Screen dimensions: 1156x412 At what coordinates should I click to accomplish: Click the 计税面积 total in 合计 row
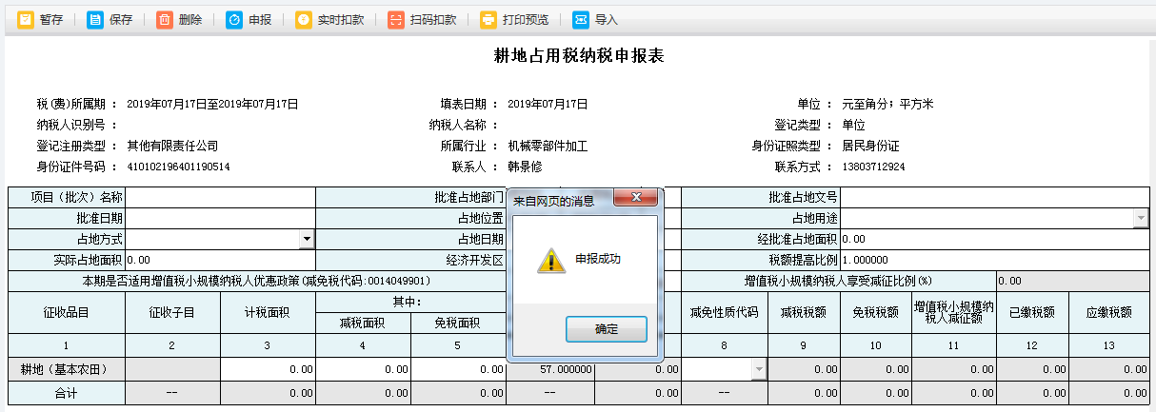tap(268, 392)
